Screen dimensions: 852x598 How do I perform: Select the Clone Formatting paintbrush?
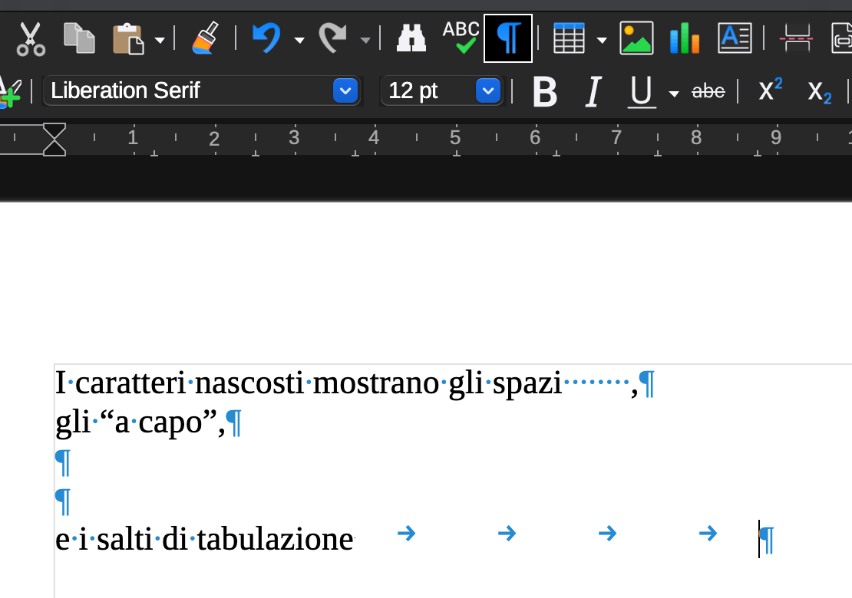pos(204,38)
